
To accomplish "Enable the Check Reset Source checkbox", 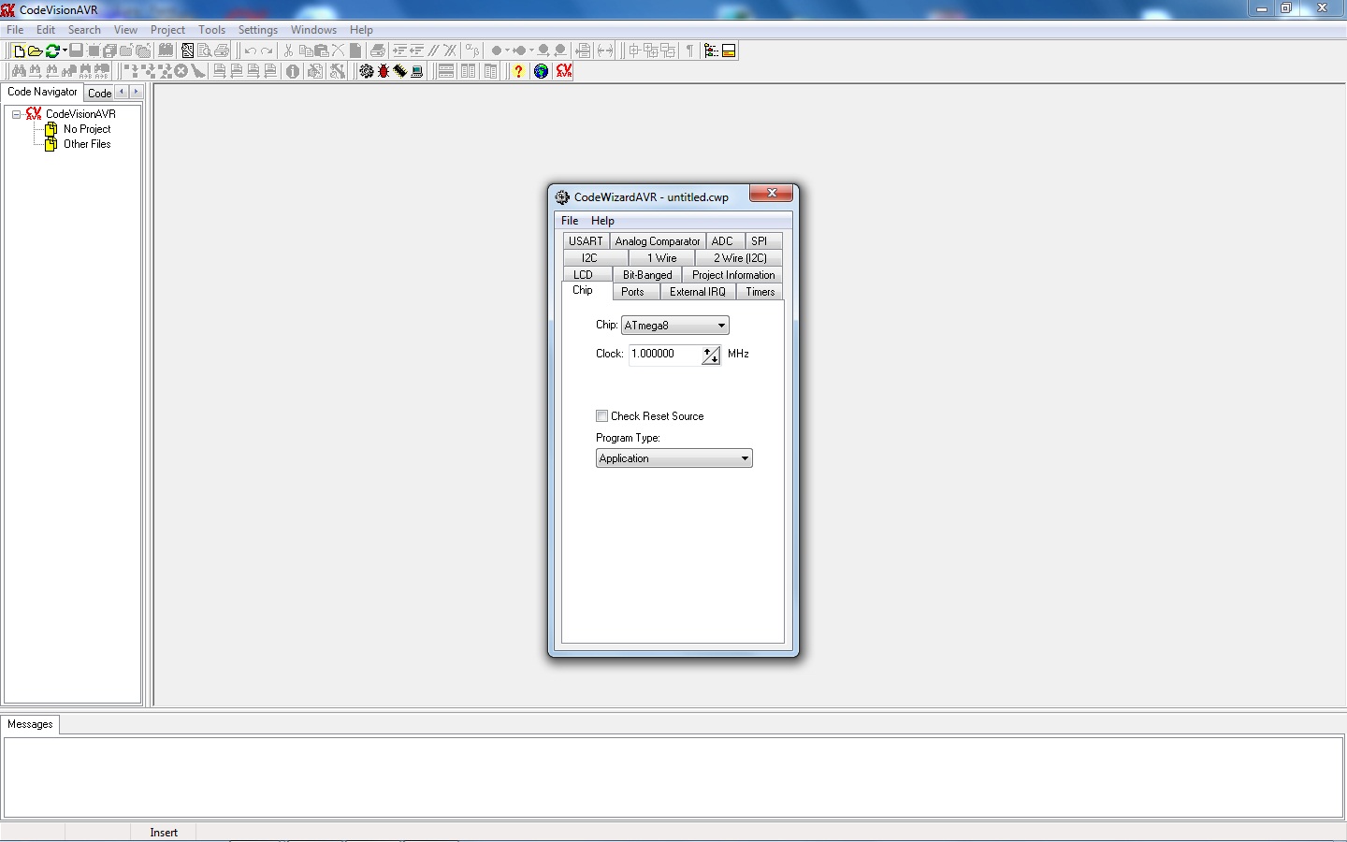I will click(x=602, y=416).
